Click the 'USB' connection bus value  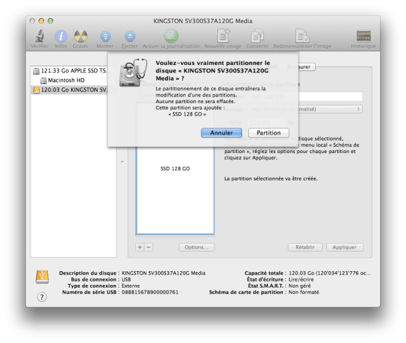(126, 279)
